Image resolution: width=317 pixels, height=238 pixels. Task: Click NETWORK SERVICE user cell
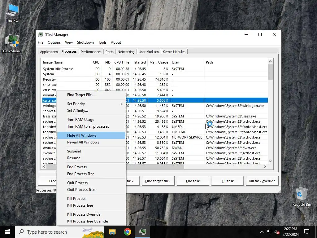click(x=187, y=137)
